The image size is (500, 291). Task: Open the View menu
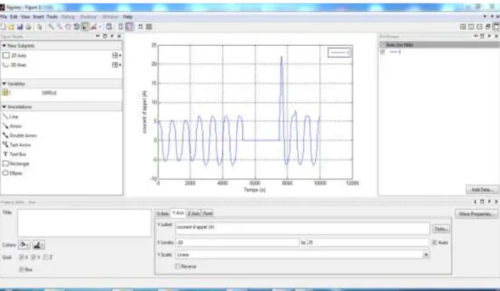coord(26,17)
